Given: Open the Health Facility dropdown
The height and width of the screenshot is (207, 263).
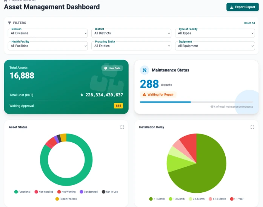Looking at the screenshot, I should (x=48, y=46).
